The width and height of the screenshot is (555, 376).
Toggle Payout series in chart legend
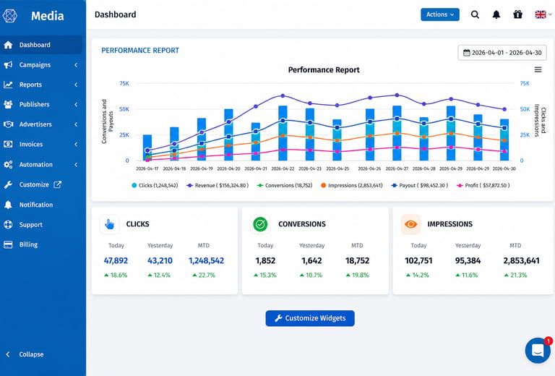[420, 185]
